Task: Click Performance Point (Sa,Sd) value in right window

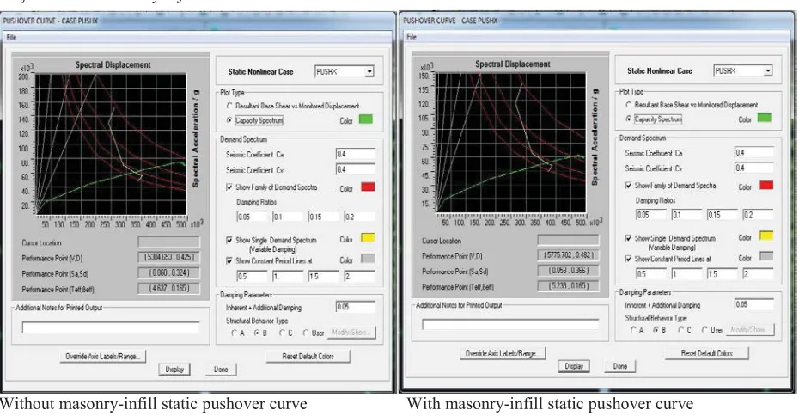Action: 568,271
